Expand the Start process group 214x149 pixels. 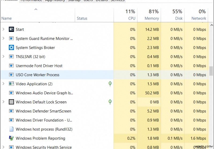click(3, 29)
